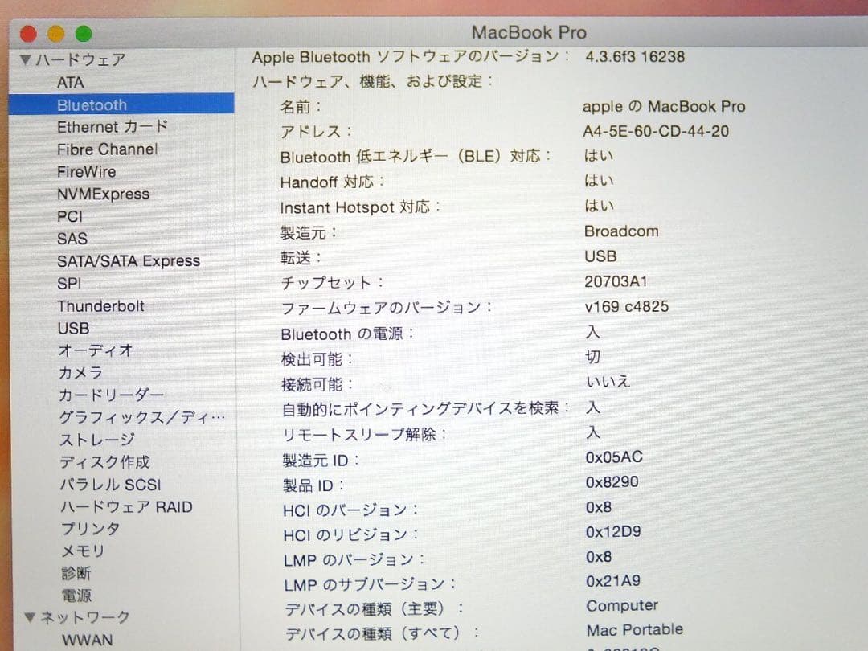Select FireWire in the sidebar
Screen dimensions: 868x651
click(x=86, y=172)
